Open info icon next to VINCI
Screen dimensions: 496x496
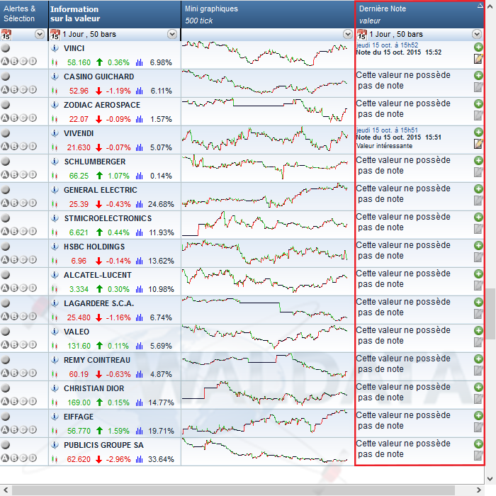coord(55,48)
